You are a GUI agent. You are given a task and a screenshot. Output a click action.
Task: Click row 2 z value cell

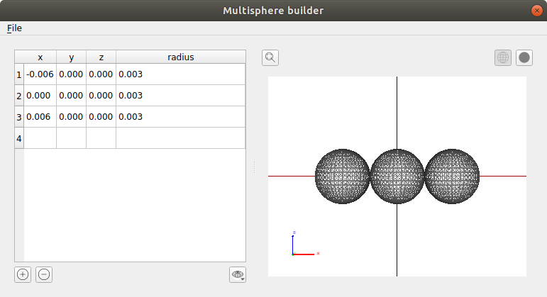click(101, 96)
